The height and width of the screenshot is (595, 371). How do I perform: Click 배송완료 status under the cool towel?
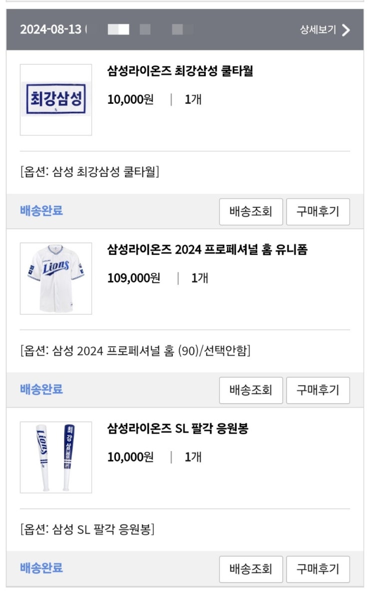[x=41, y=211]
